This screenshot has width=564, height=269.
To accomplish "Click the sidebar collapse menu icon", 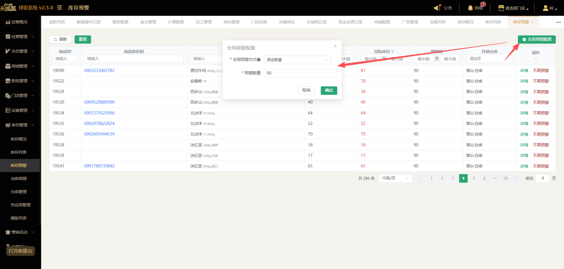I will click(x=60, y=8).
